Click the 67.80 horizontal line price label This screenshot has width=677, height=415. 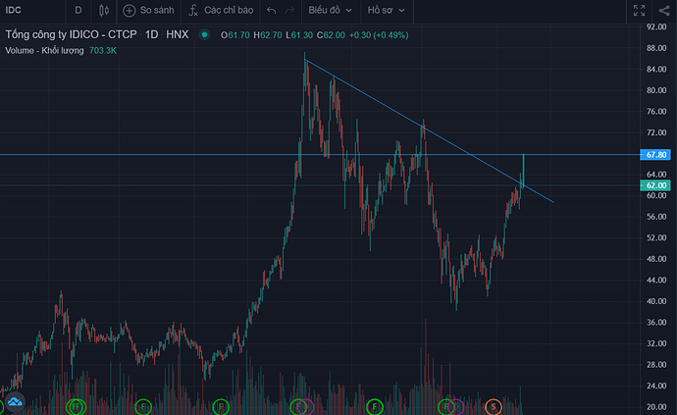pyautogui.click(x=655, y=155)
